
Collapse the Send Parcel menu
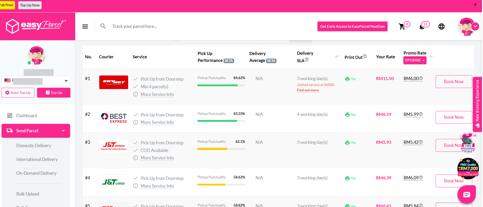coord(36,131)
